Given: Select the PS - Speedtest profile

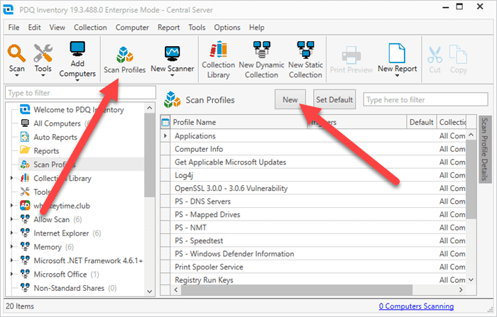Looking at the screenshot, I should (x=313, y=240).
